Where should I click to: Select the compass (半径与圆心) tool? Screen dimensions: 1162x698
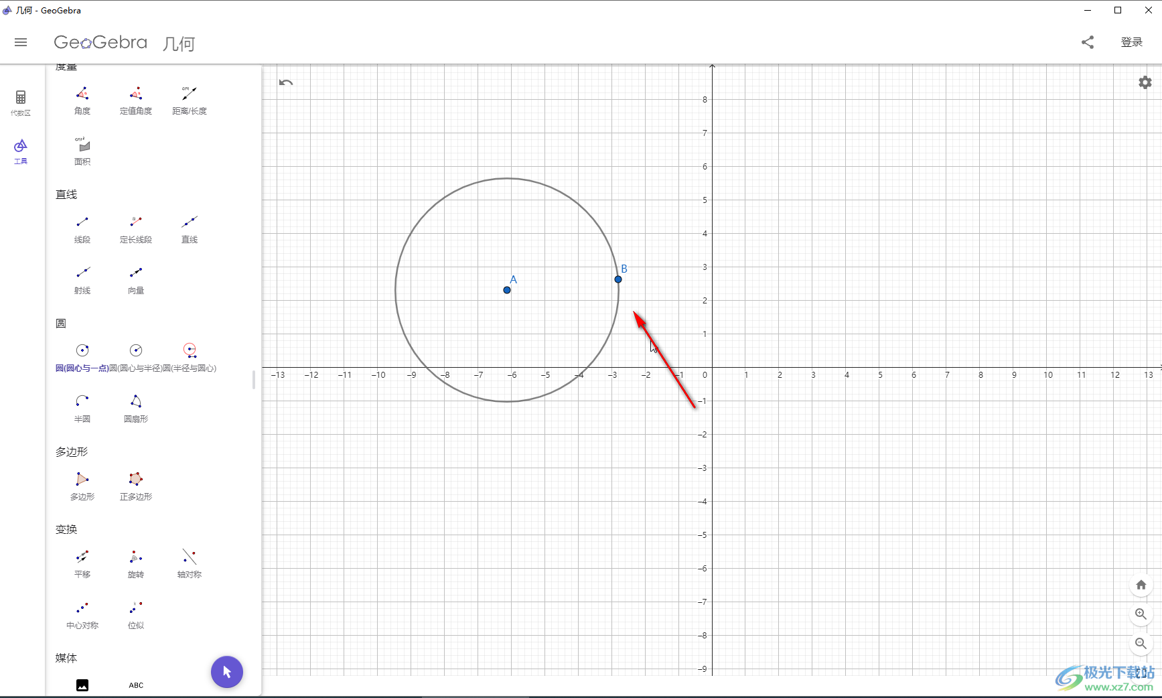[190, 358]
